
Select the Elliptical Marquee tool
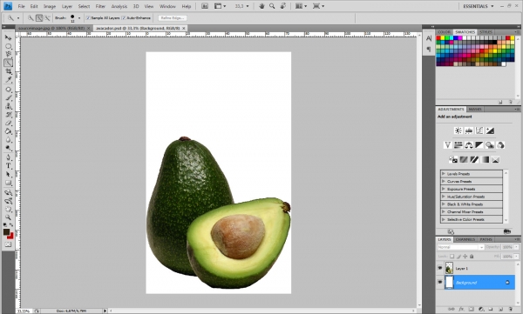8,46
